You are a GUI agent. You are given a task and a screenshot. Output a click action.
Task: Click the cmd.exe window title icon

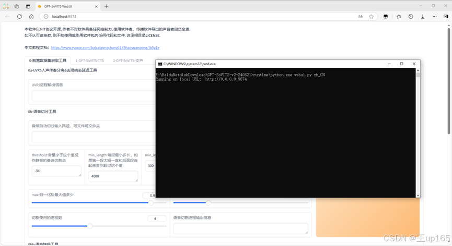pos(160,64)
